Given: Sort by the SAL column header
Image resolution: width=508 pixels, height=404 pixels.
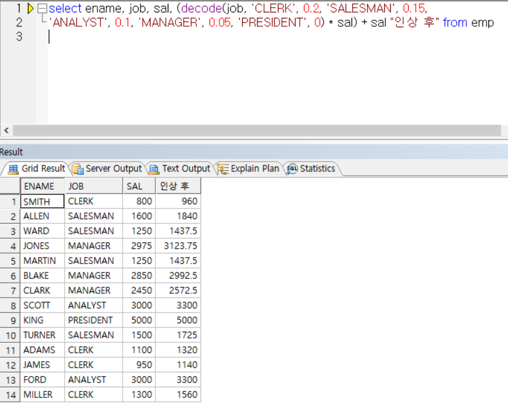Looking at the screenshot, I should tap(139, 186).
